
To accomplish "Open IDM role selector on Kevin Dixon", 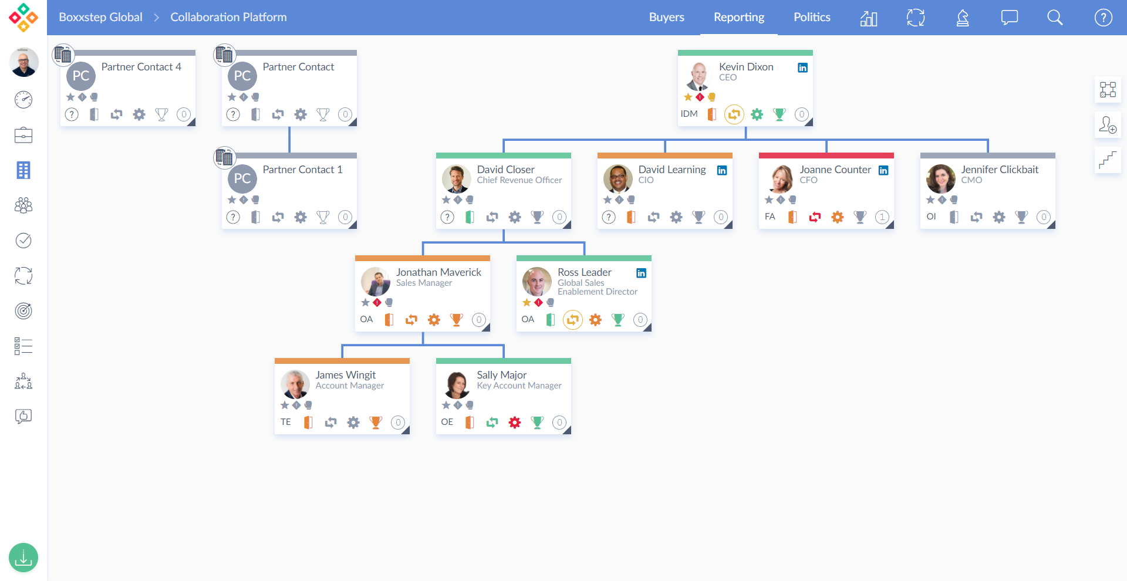I will coord(689,114).
